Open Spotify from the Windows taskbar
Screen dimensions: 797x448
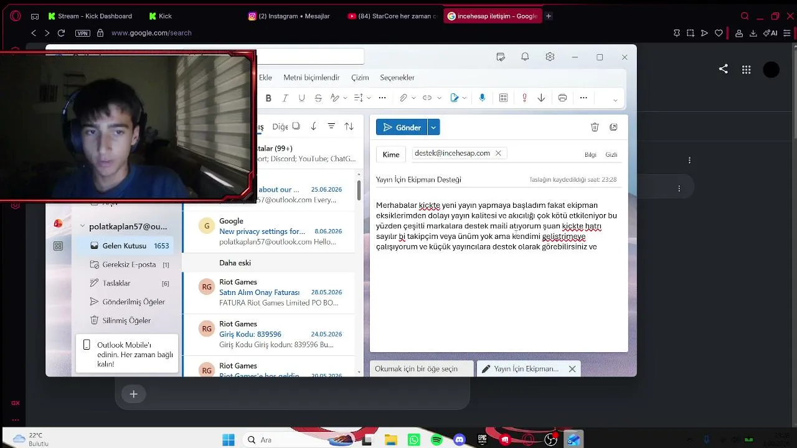click(x=436, y=440)
